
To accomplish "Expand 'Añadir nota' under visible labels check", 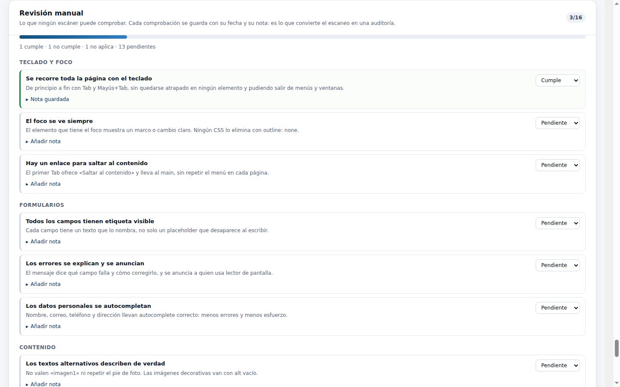I will coord(43,242).
